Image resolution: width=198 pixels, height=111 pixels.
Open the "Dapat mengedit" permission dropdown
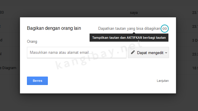click(148, 53)
